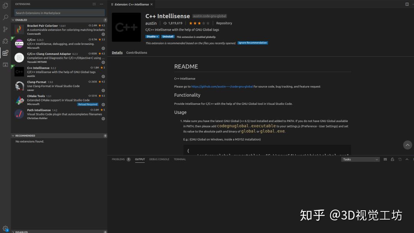Screen dimensions: 414x233
Task: Select the CMake Tools extension row
Action: 59,100
